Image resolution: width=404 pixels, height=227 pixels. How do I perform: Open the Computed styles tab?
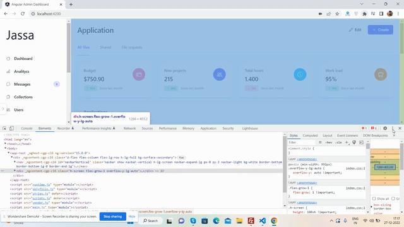pos(310,136)
